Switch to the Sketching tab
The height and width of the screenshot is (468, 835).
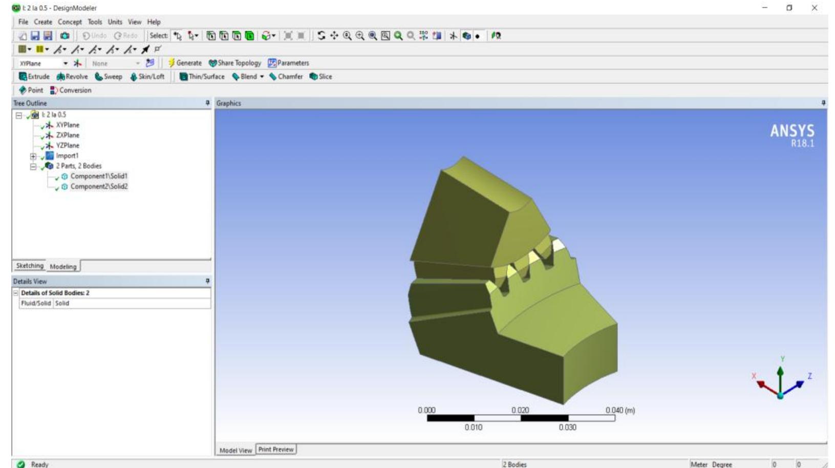[x=30, y=266]
